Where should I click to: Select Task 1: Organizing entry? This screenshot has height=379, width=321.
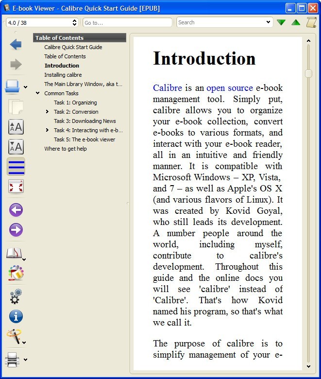pyautogui.click(x=75, y=103)
